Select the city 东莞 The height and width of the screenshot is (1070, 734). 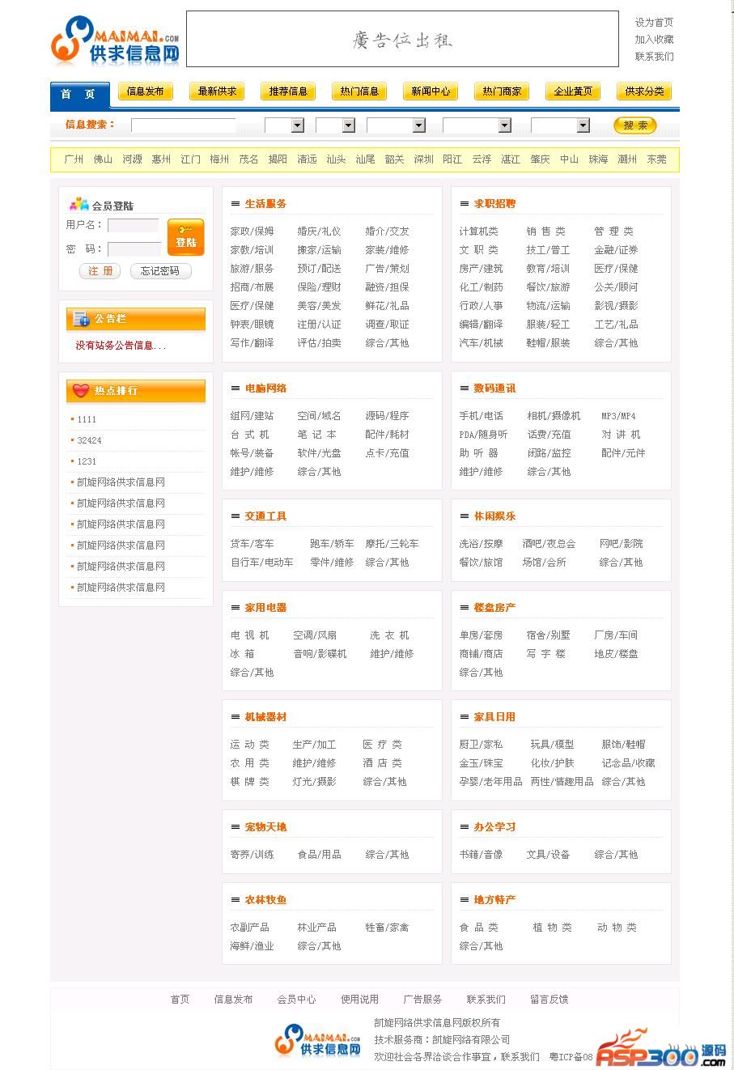656,159
